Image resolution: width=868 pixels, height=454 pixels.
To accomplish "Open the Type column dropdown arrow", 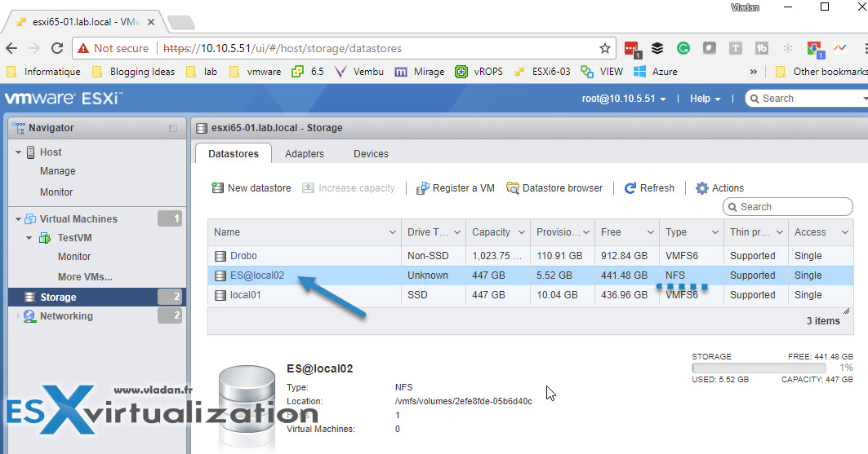I will point(715,232).
